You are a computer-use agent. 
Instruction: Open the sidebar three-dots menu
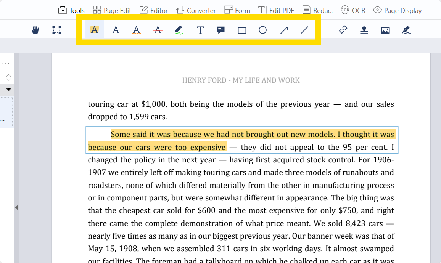[x=6, y=63]
